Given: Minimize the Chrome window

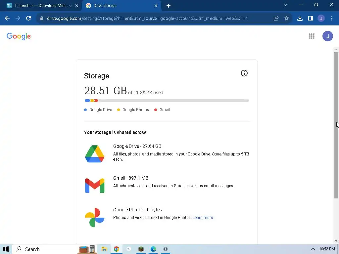Looking at the screenshot, I should click(301, 5).
